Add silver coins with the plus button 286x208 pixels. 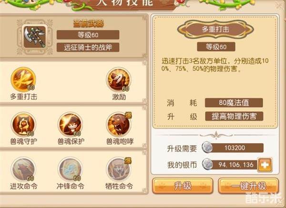point(265,165)
